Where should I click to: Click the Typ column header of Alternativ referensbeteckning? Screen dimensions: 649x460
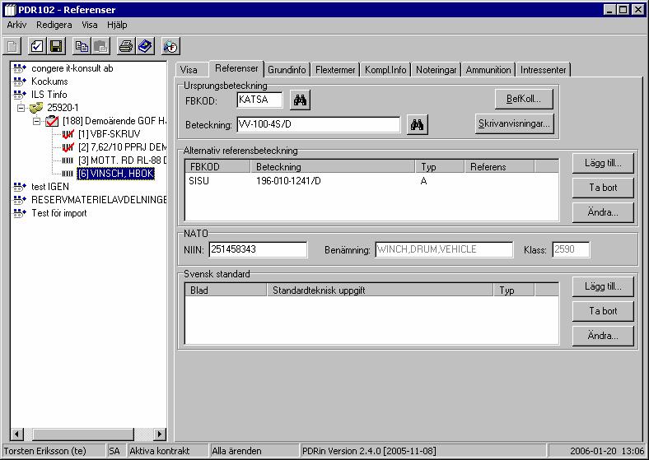(440, 167)
